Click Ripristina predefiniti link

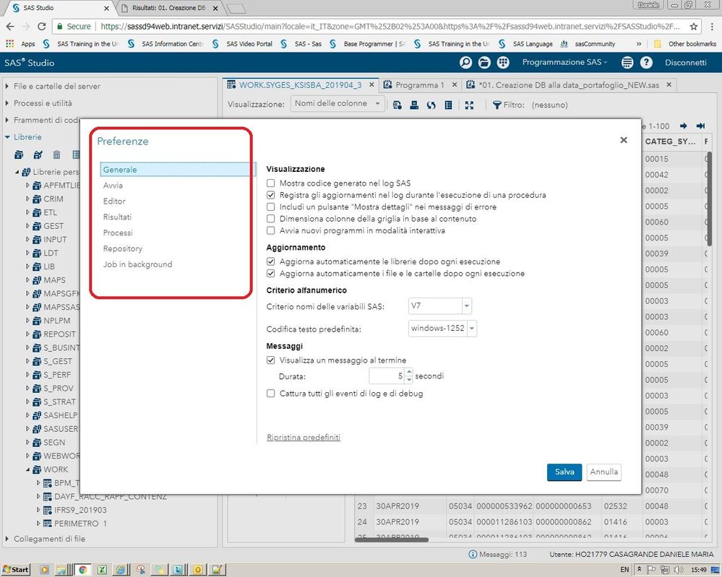point(304,437)
